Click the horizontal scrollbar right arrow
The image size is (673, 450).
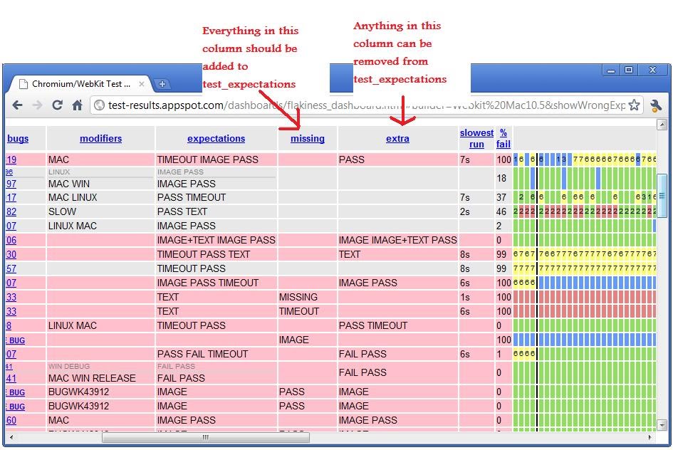coord(649,437)
